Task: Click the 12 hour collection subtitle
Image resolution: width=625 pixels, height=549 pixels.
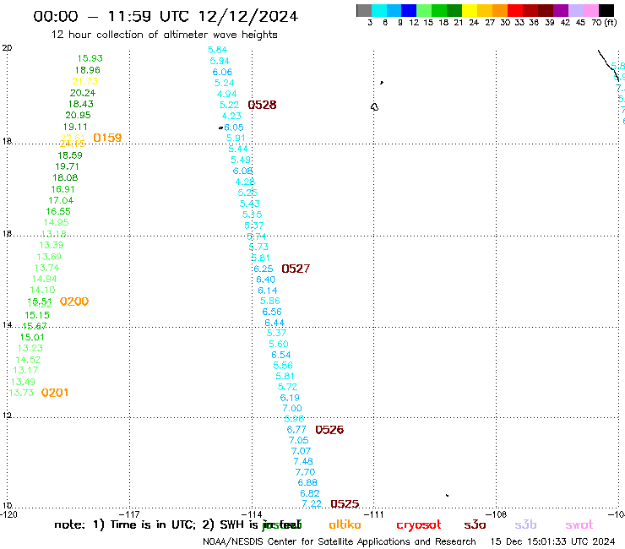Action: point(164,35)
